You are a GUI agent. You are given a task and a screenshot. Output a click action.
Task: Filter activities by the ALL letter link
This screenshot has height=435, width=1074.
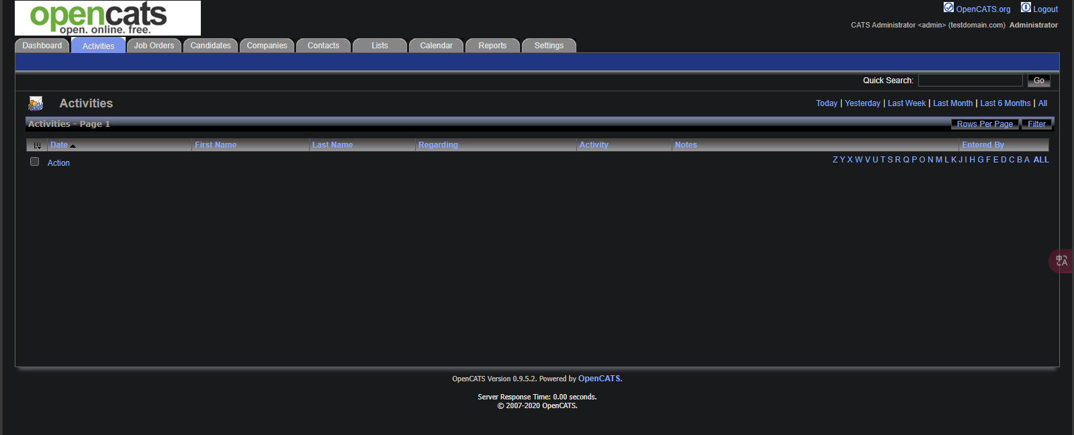pos(1040,160)
